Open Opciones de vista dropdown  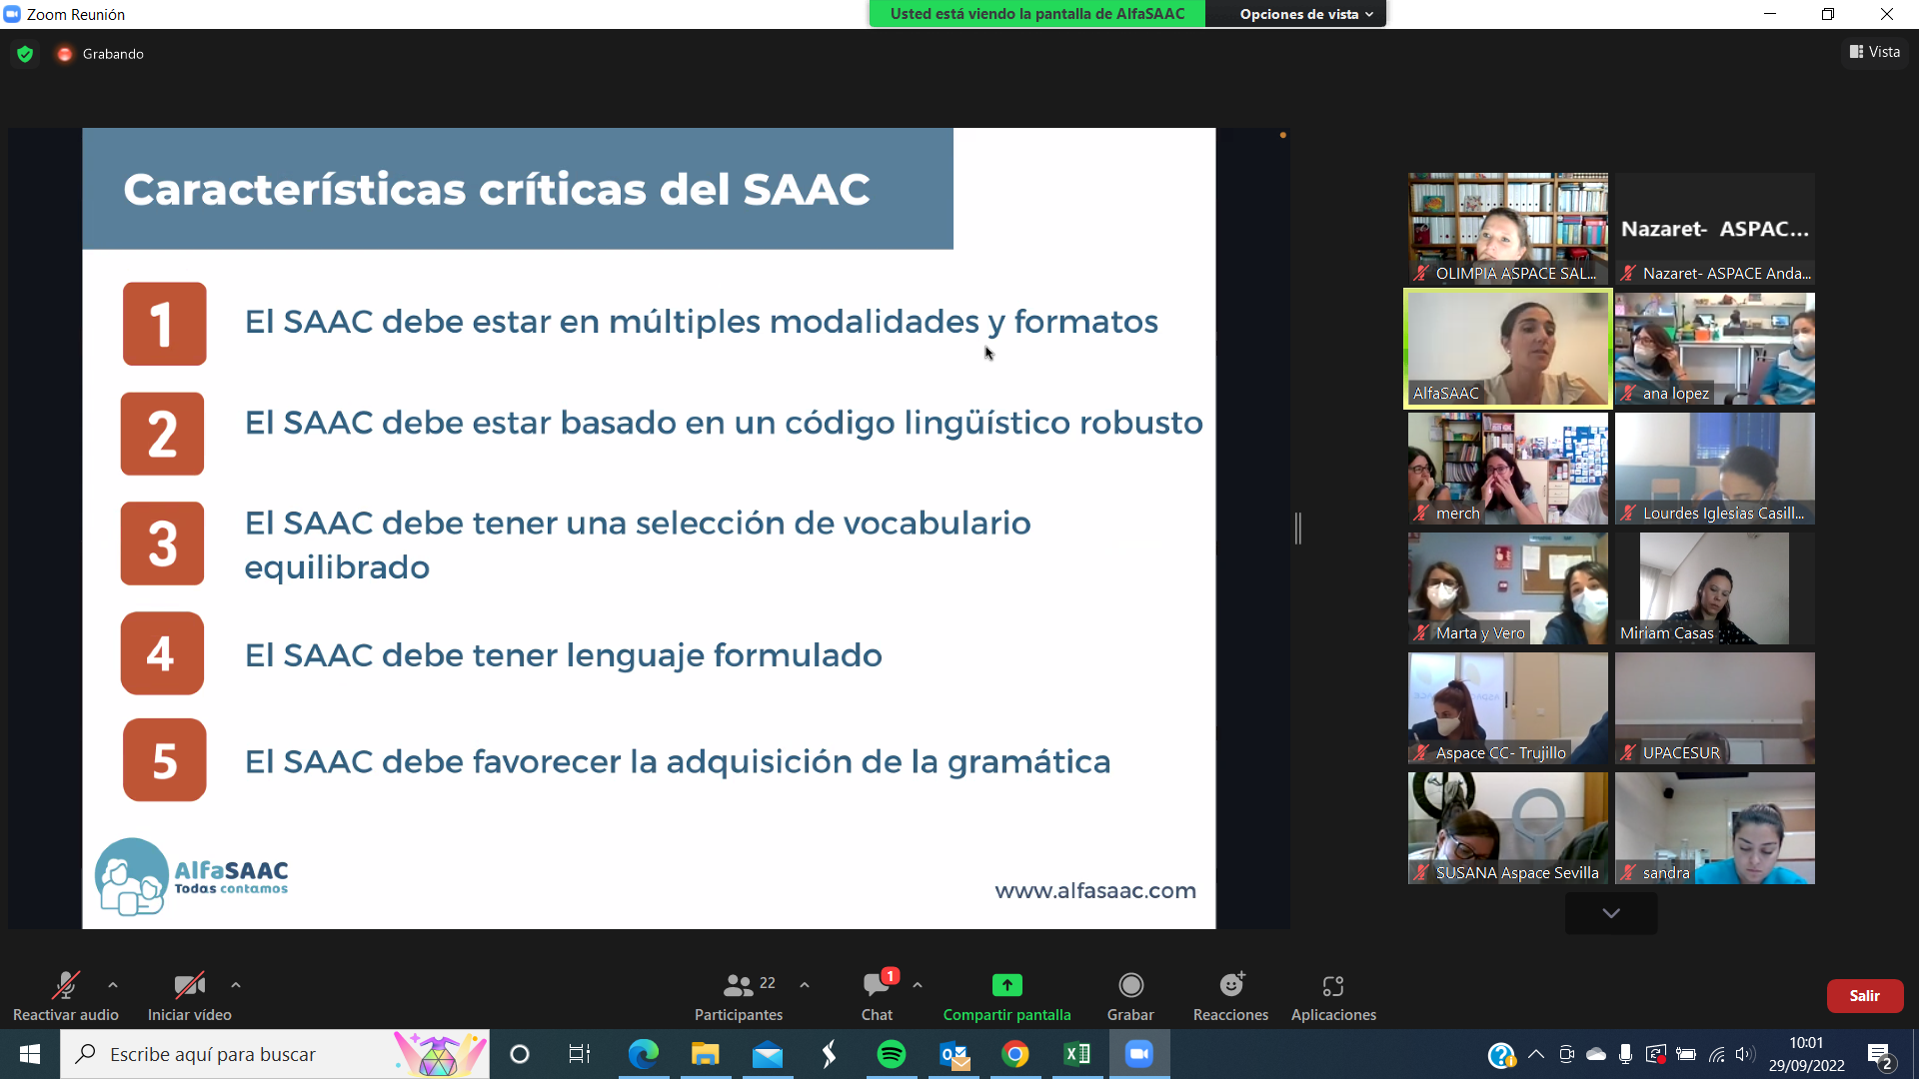click(1295, 14)
